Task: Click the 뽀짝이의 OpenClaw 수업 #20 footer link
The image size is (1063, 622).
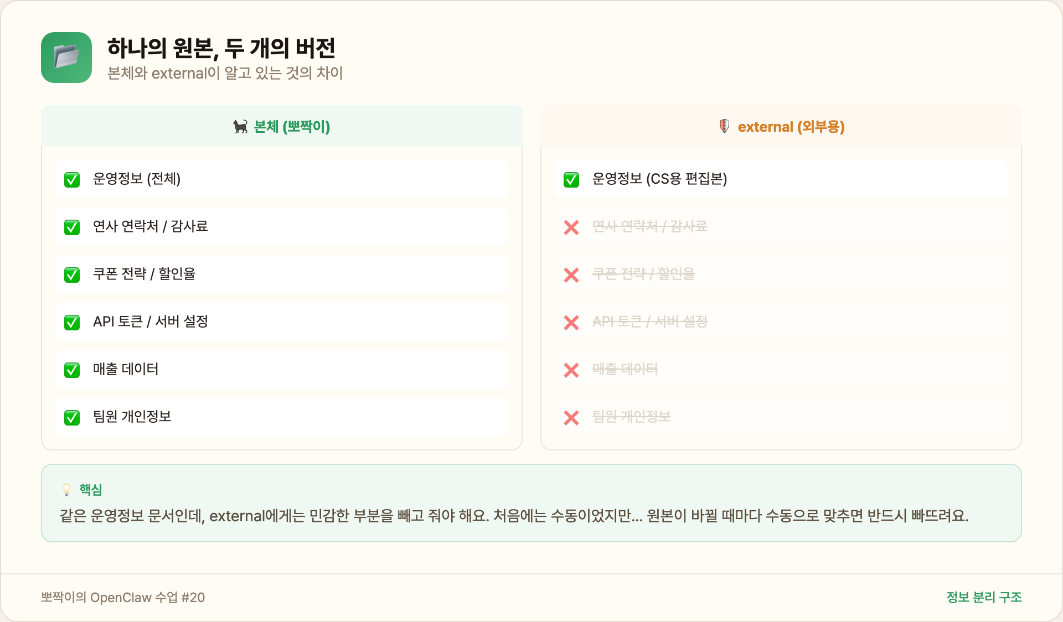Action: click(123, 598)
